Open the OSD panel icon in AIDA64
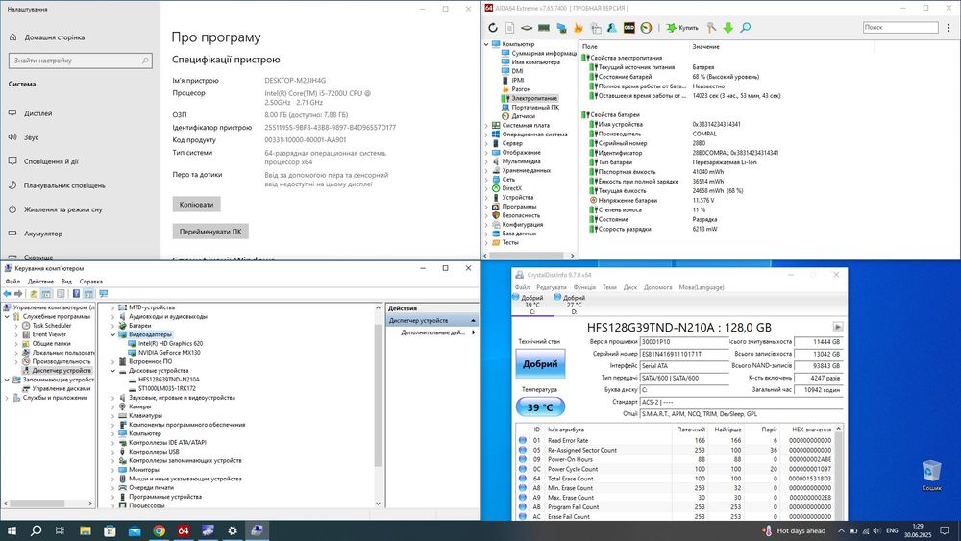This screenshot has height=541, width=961. coord(628,28)
